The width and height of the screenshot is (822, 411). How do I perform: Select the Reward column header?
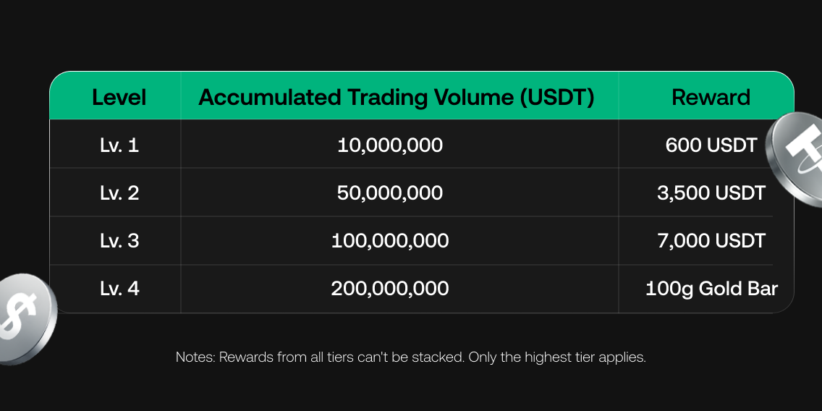pos(711,97)
